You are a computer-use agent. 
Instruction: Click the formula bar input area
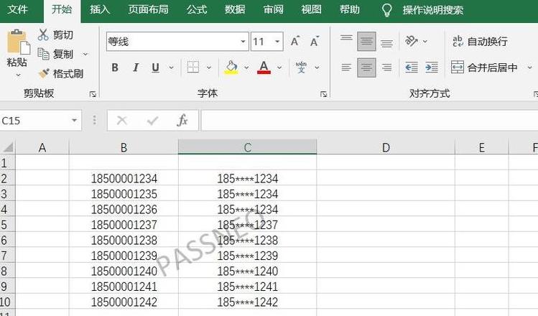[x=369, y=121]
